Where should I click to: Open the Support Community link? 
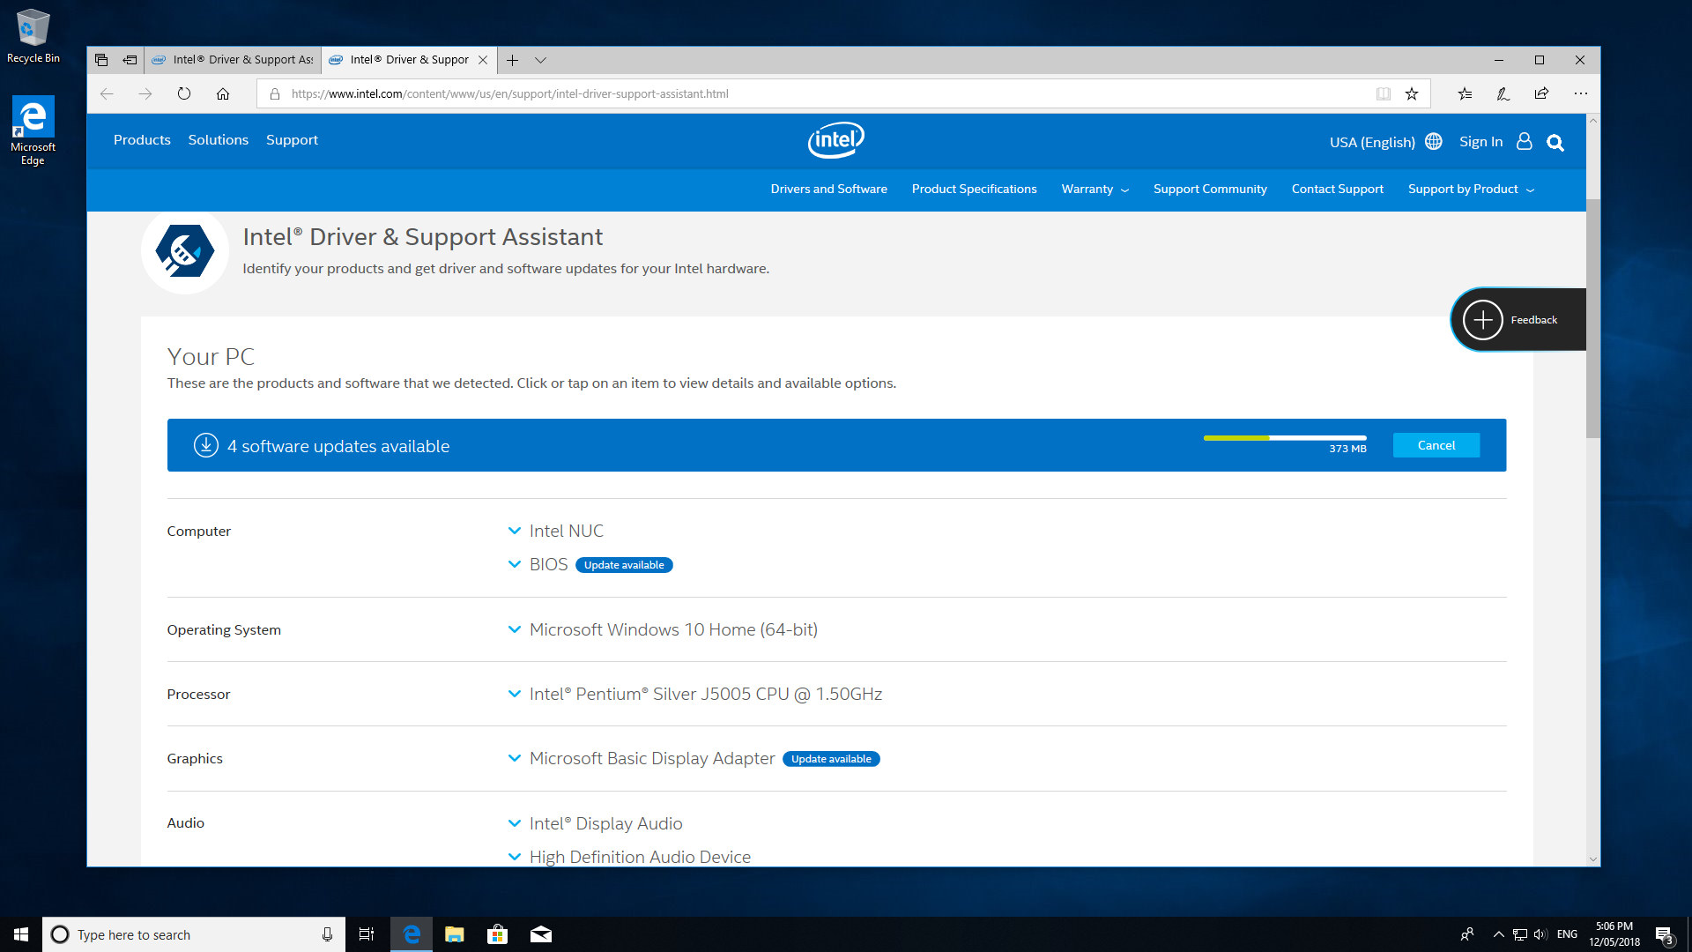pos(1210,189)
